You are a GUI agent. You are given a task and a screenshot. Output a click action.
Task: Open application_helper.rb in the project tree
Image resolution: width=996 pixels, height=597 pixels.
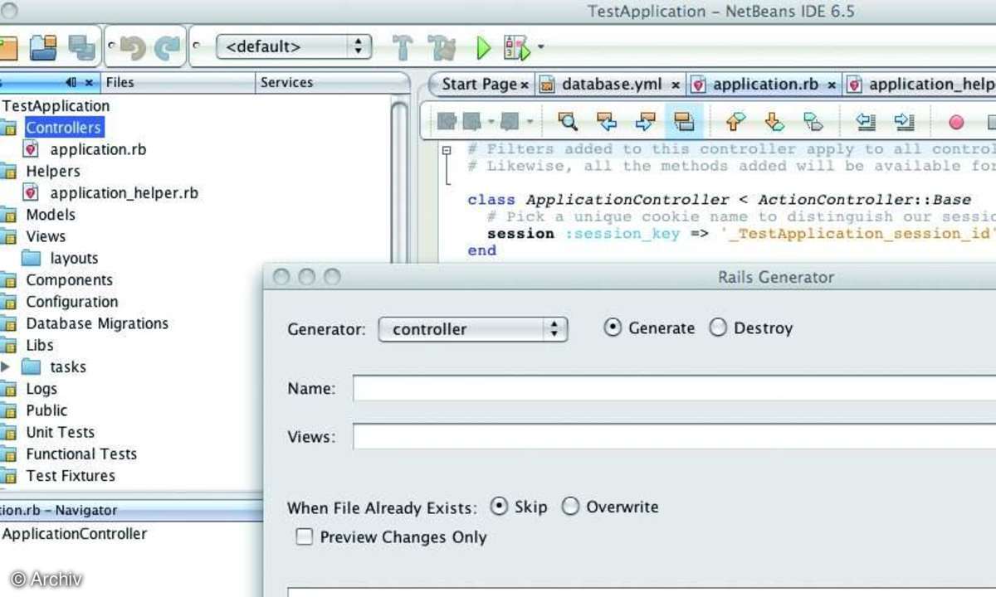tap(124, 192)
